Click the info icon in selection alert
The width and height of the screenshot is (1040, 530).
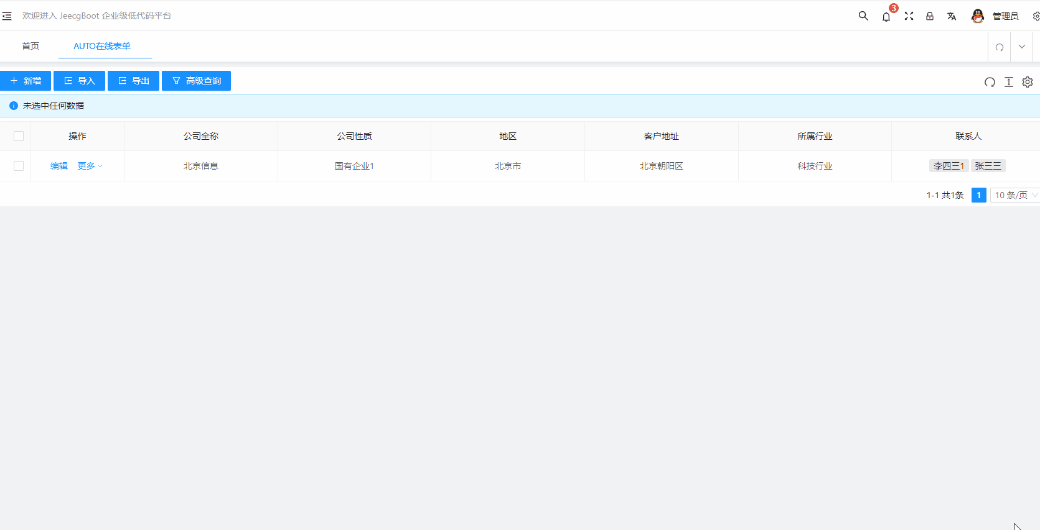point(14,106)
